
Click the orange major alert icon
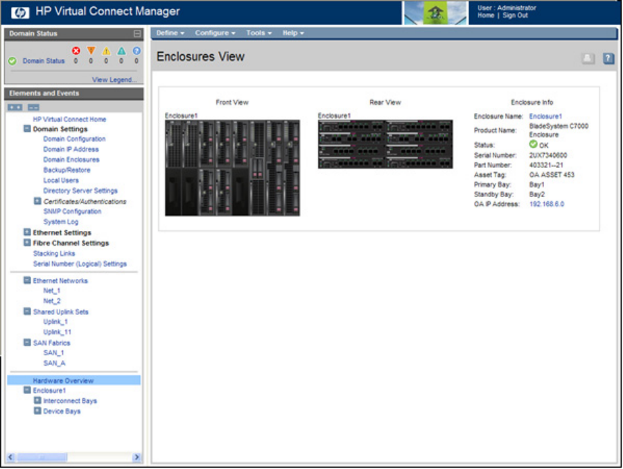pyautogui.click(x=91, y=51)
